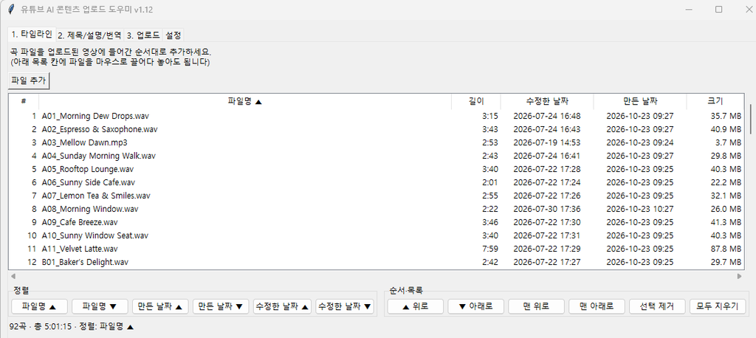Viewport: 756px width, 338px height.
Task: Move selection down with ▼ 아래로
Action: pyautogui.click(x=476, y=306)
